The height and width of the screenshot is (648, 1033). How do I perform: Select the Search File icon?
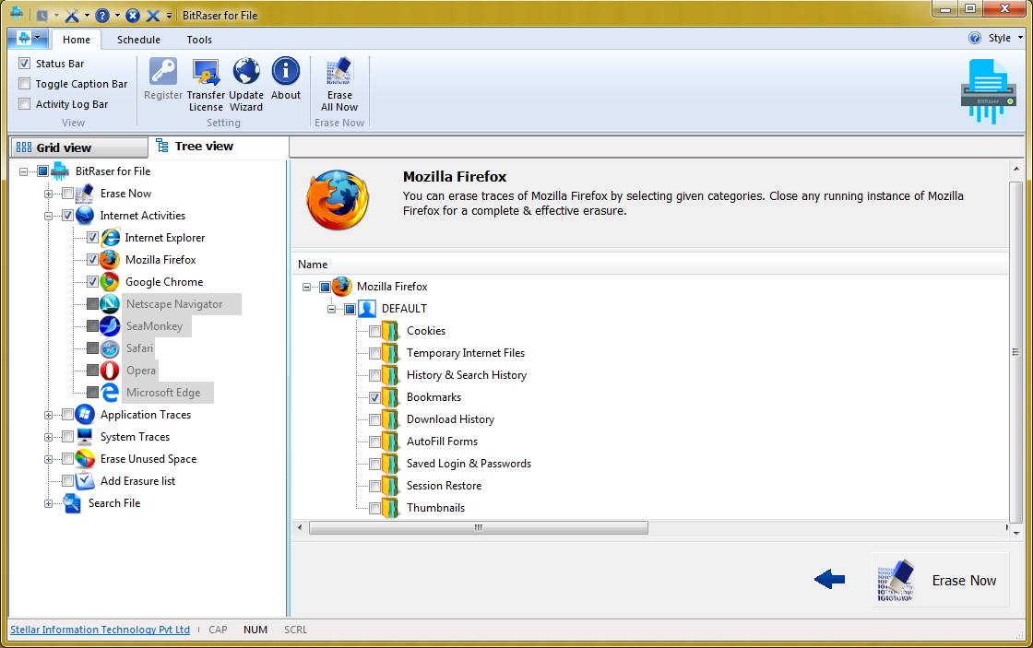tap(72, 503)
